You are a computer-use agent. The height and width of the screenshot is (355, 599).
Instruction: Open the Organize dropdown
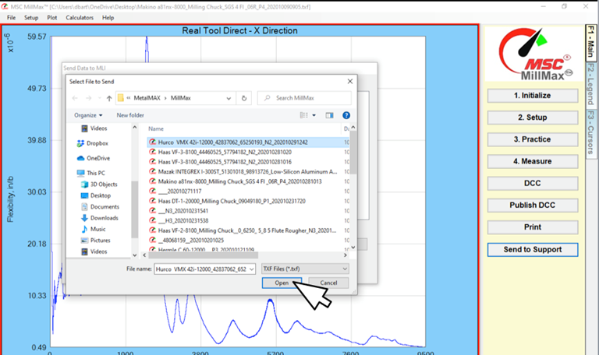tap(88, 115)
